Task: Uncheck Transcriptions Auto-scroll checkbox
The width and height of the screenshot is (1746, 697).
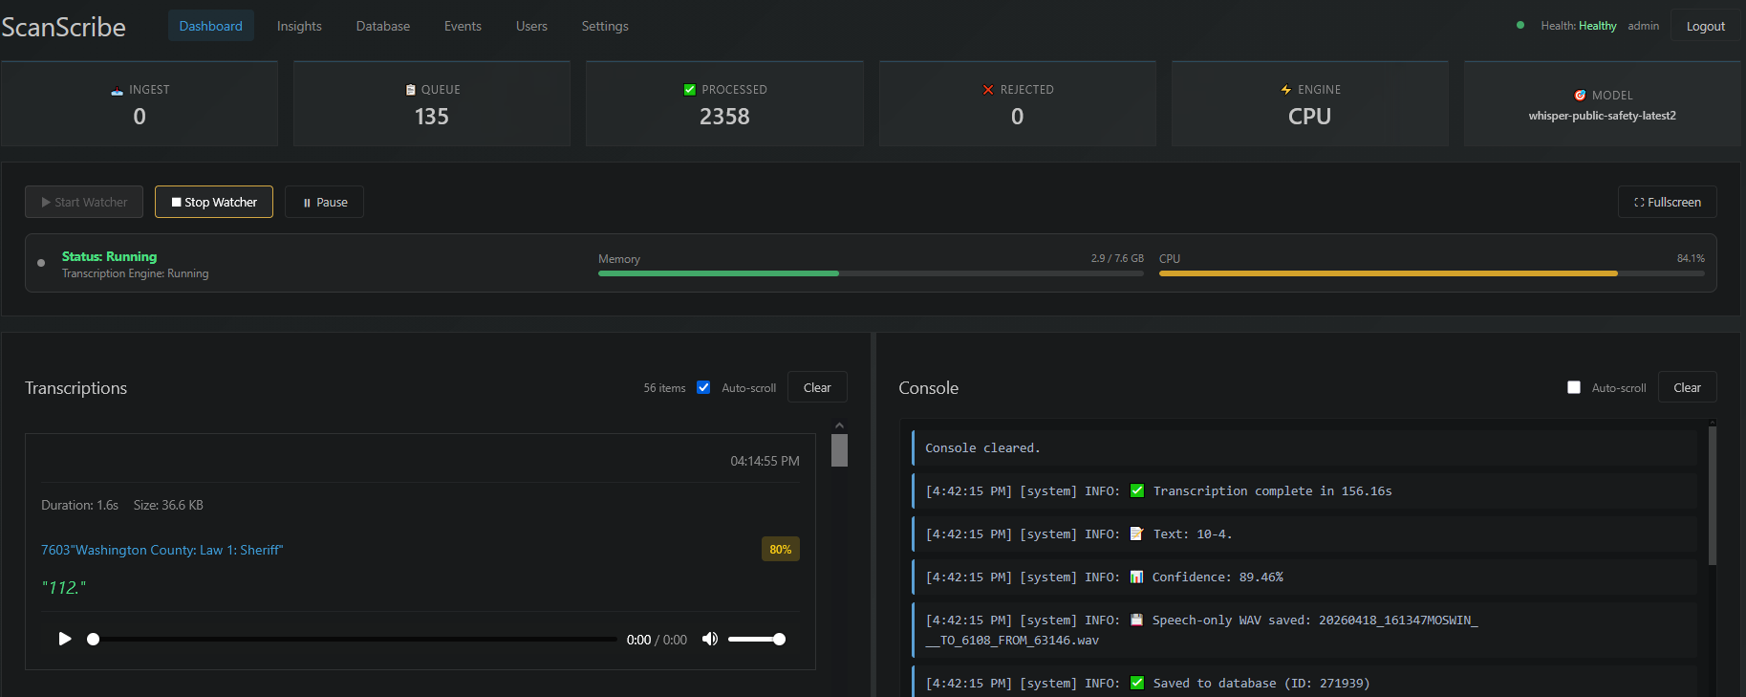Action: 703,387
